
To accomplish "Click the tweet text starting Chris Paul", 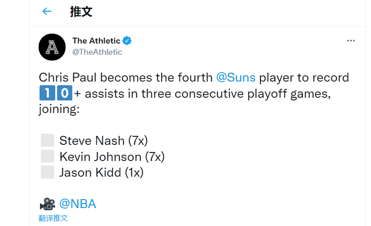I will pyautogui.click(x=194, y=93).
